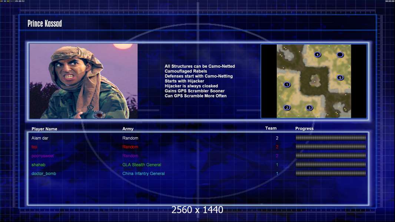
Task: Select player name 'Alam dar'
Action: [x=40, y=138]
